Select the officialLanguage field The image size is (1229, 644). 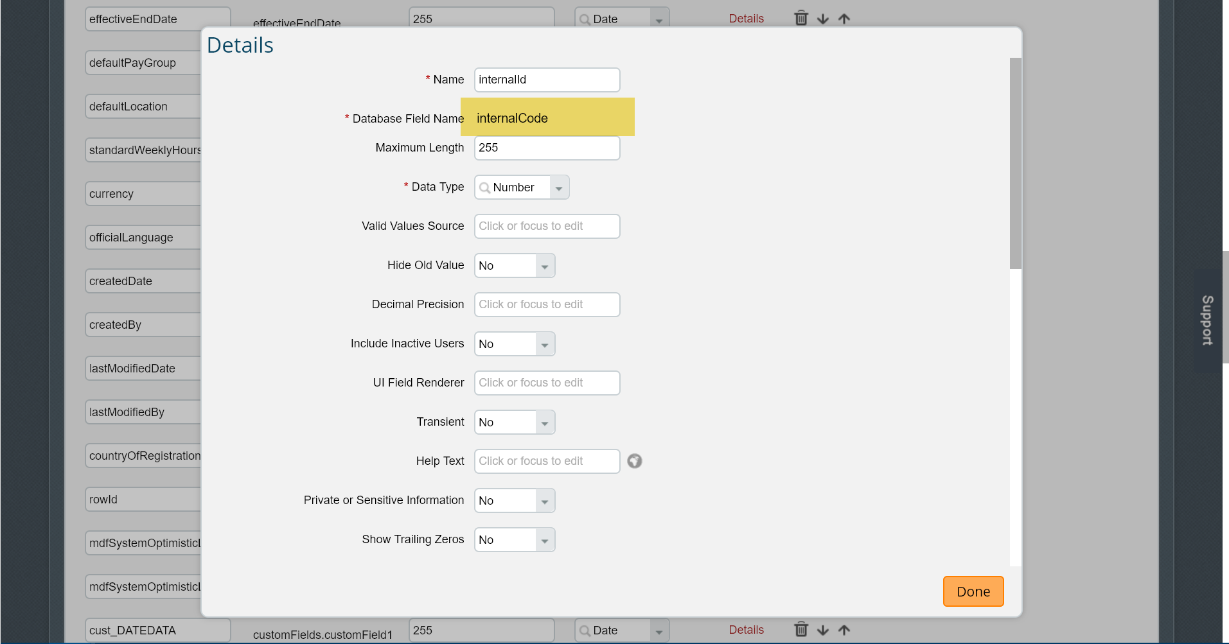(x=143, y=238)
